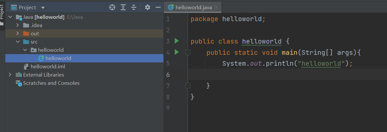Select helloworld.iml in the project tree
The width and height of the screenshot is (387, 132).
84,67
